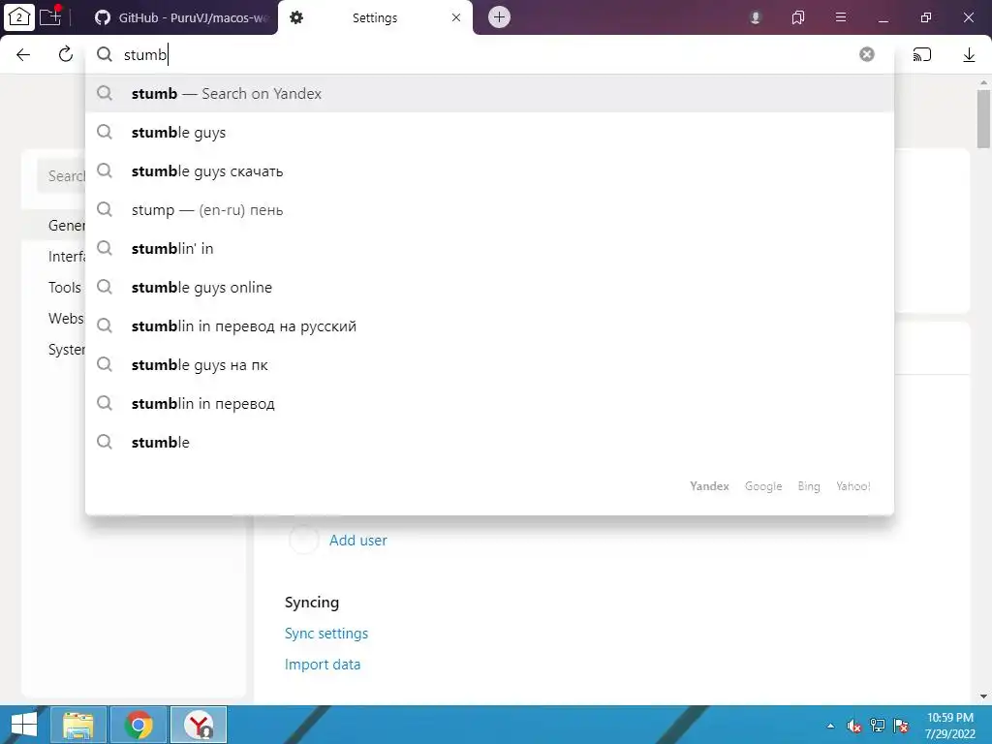The image size is (992, 744).
Task: Select the plain 'stumble' suggestion
Action: click(x=489, y=442)
